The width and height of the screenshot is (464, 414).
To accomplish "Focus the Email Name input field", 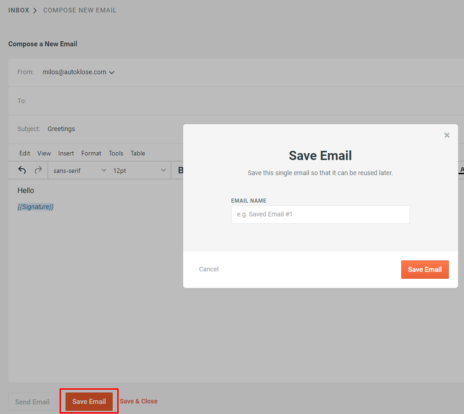I will click(x=320, y=215).
